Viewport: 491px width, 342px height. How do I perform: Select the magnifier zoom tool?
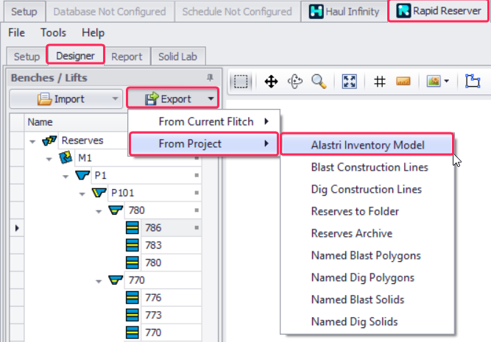[319, 82]
